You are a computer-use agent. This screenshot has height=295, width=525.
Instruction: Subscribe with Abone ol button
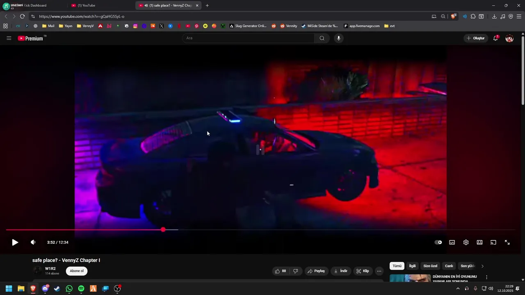[x=77, y=271]
